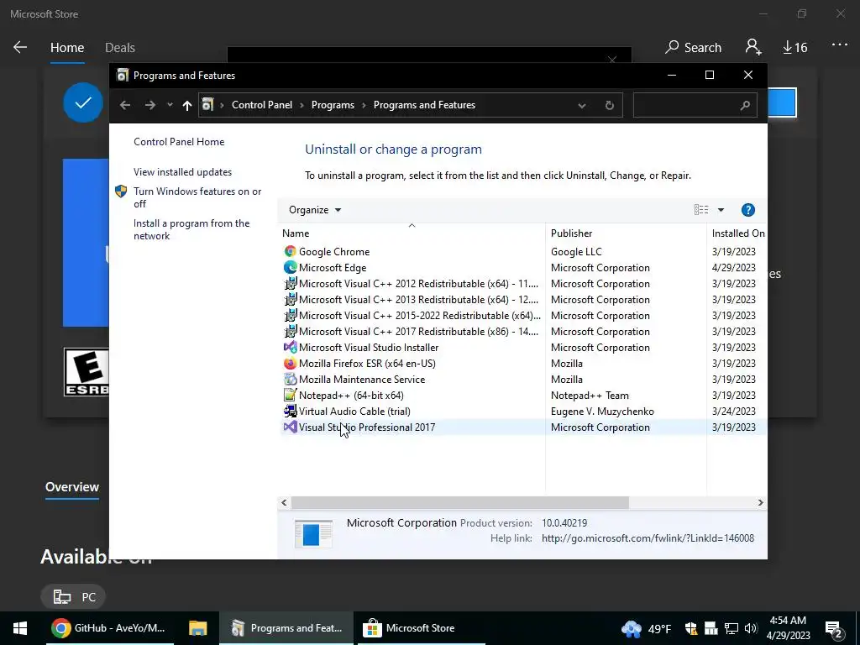Click the Mozilla Maintenance Service icon
Viewport: 860px width, 645px height.
click(x=290, y=379)
